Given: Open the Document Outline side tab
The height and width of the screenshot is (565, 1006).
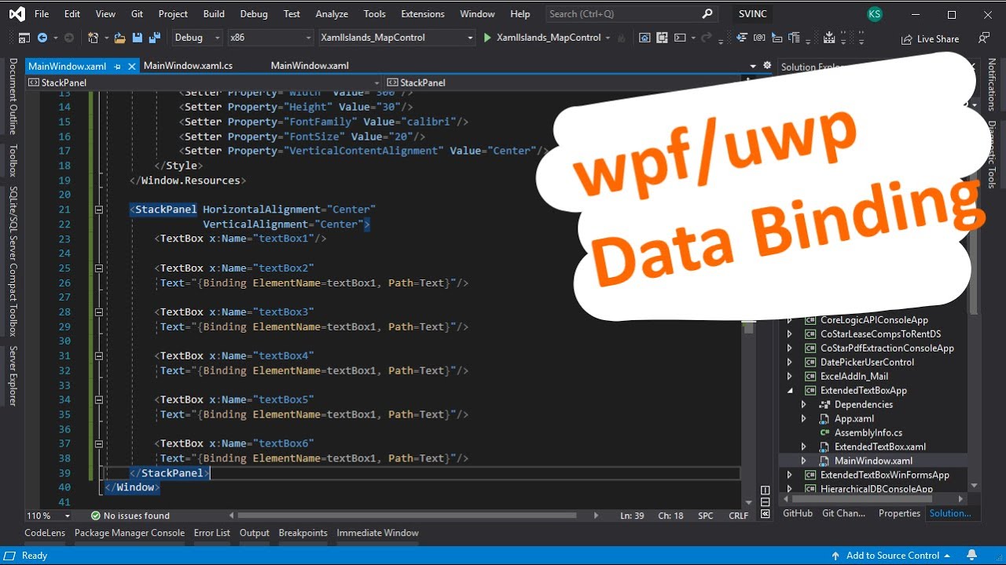Looking at the screenshot, I should click(x=13, y=97).
